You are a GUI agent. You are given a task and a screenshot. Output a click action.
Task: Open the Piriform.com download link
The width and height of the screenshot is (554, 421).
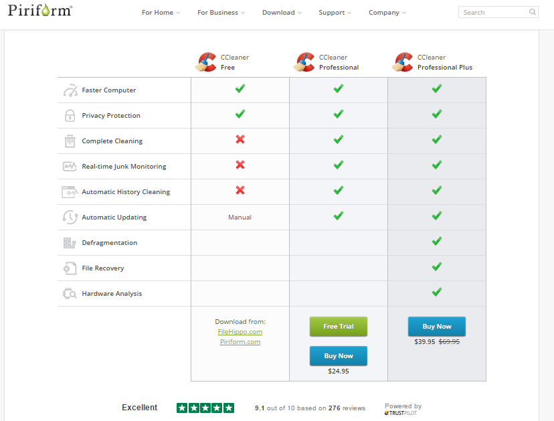pos(240,342)
